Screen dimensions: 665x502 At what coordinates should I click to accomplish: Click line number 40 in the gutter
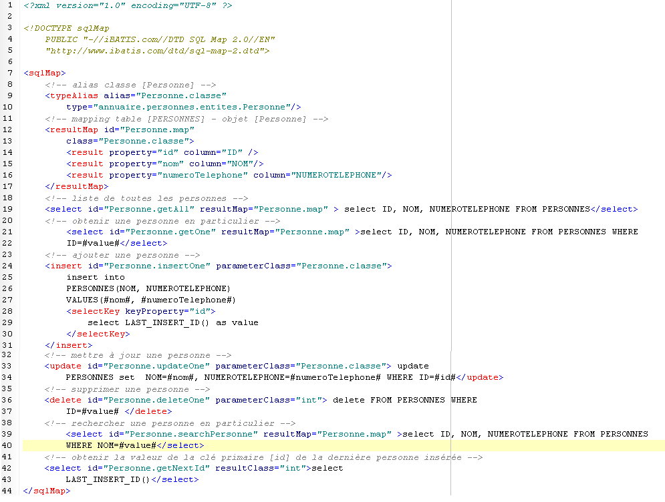click(7, 446)
